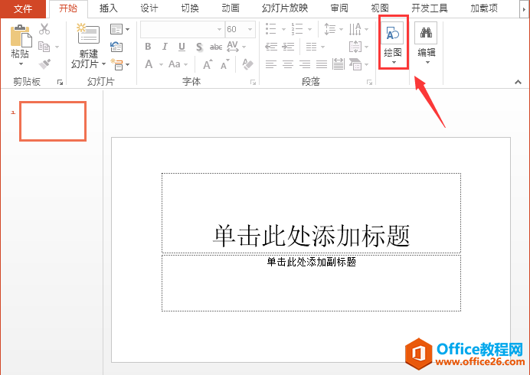Screen dimensions: 530x375
Task: Click the Reset slide icon
Action: pos(116,47)
